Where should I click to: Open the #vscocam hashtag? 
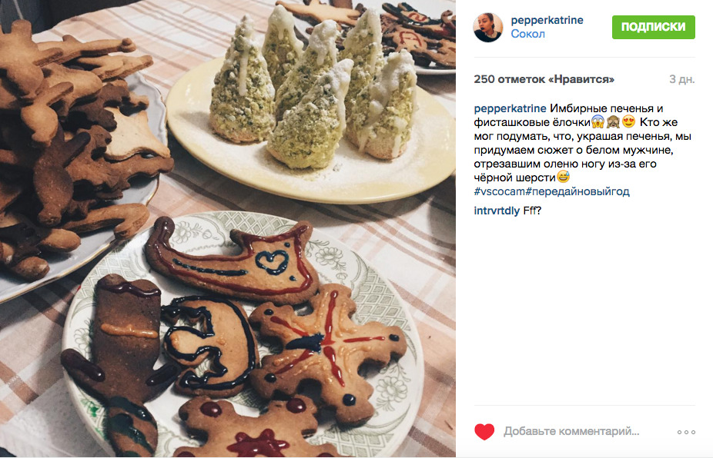click(x=499, y=191)
